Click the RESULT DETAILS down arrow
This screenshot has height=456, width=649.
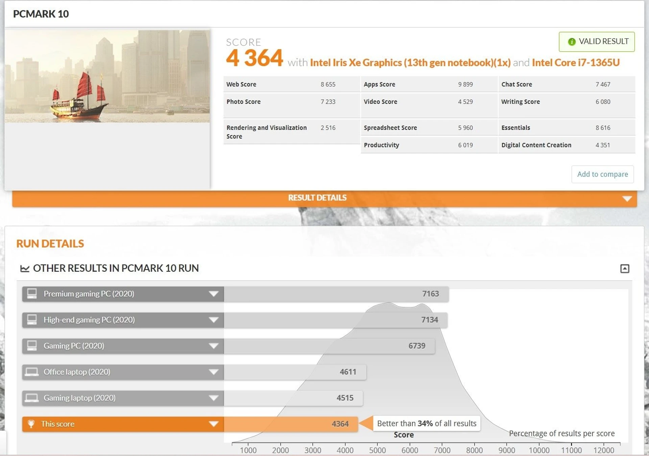tap(627, 198)
